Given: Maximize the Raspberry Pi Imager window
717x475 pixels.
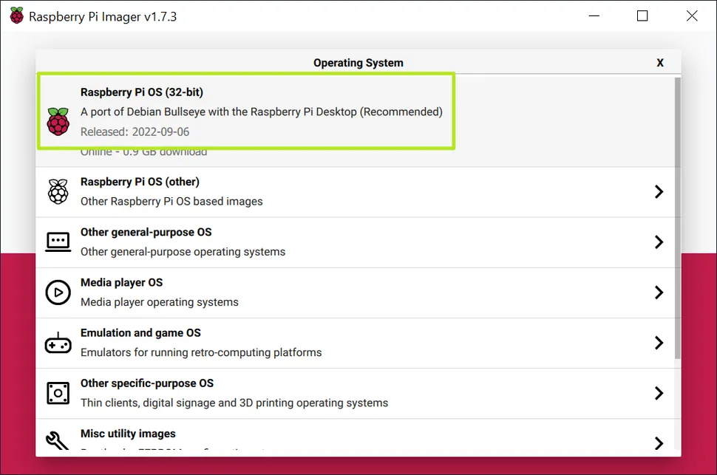Looking at the screenshot, I should [x=642, y=16].
